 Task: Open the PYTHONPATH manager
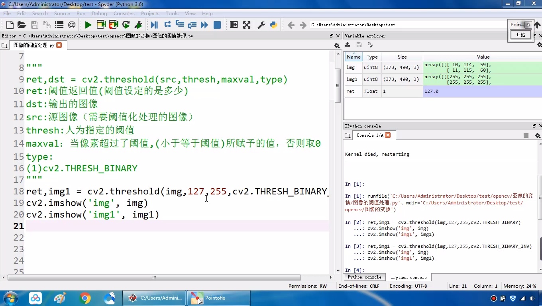273,24
